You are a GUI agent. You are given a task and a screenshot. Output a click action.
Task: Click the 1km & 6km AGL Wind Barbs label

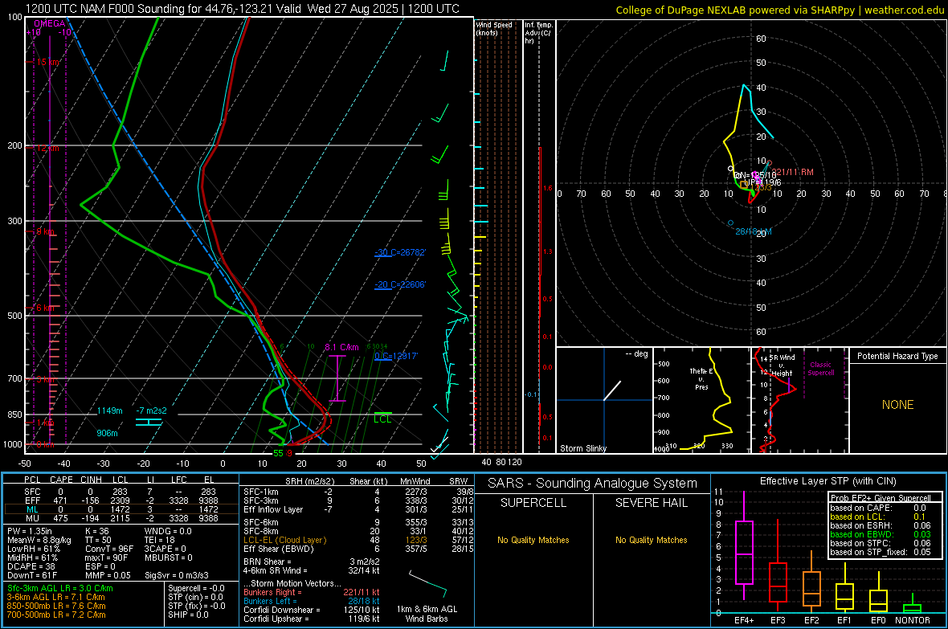427,614
